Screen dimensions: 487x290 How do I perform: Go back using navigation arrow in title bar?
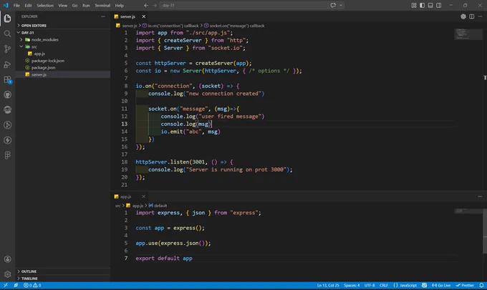click(x=146, y=5)
